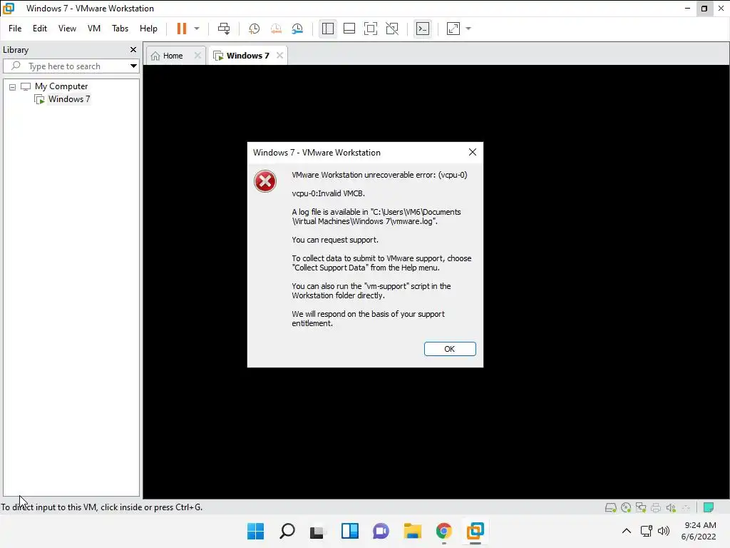
Task: Click the Unity mode toolbar icon
Action: pyautogui.click(x=392, y=29)
